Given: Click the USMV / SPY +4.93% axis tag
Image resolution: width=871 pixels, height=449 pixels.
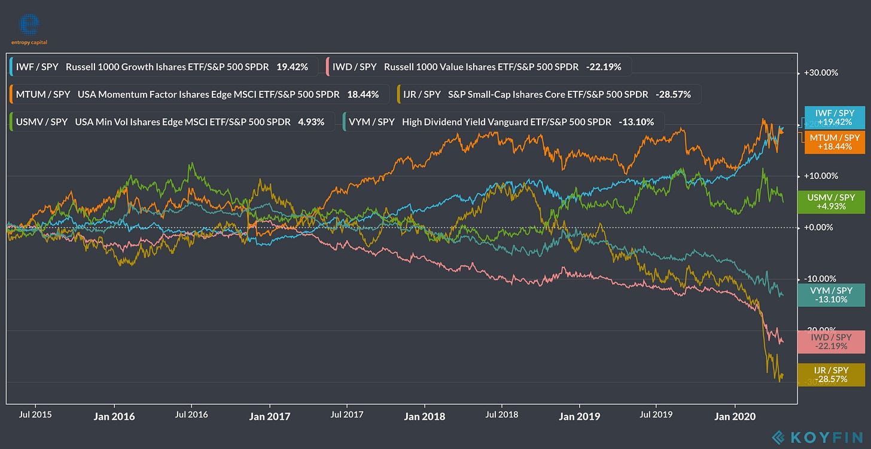Looking at the screenshot, I should click(832, 202).
